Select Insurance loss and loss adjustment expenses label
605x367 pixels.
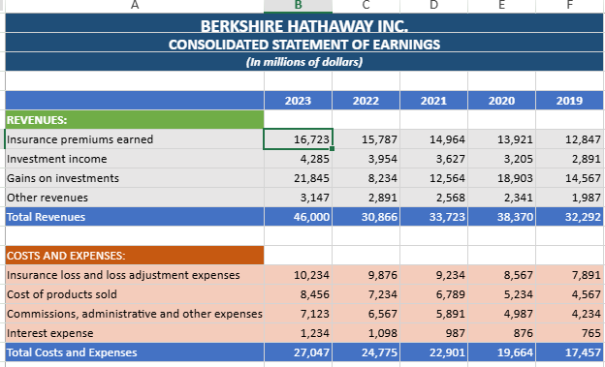tap(135, 275)
